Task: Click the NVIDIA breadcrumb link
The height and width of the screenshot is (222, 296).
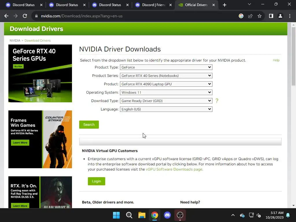Action: (15, 40)
